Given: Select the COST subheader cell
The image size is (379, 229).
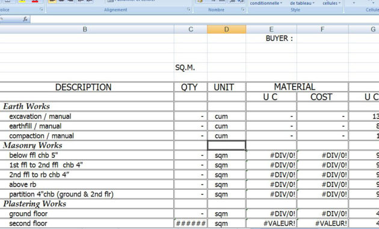Looking at the screenshot, I should pyautogui.click(x=322, y=97).
